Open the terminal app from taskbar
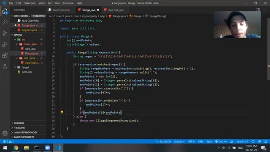Image resolution: width=270 pixels, height=152 pixels. [37, 148]
